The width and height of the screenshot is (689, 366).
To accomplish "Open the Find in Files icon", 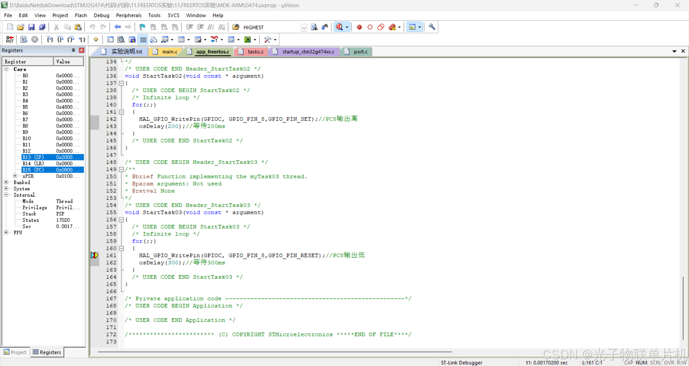I will click(314, 27).
